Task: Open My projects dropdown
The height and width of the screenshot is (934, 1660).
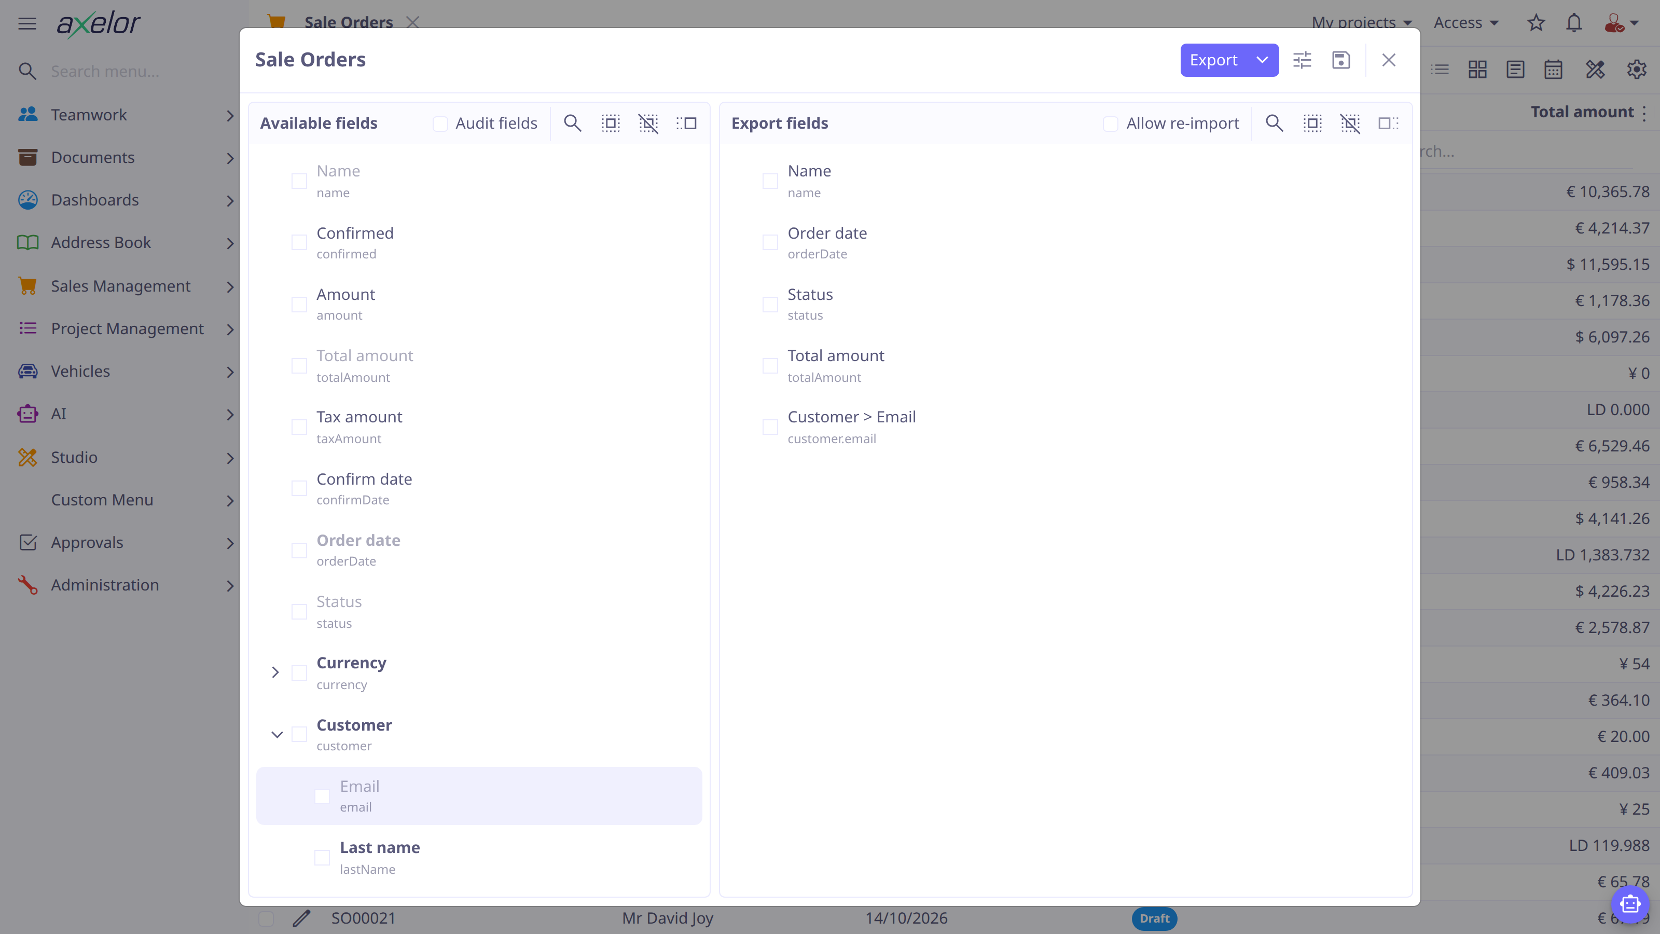Action: (x=1362, y=22)
